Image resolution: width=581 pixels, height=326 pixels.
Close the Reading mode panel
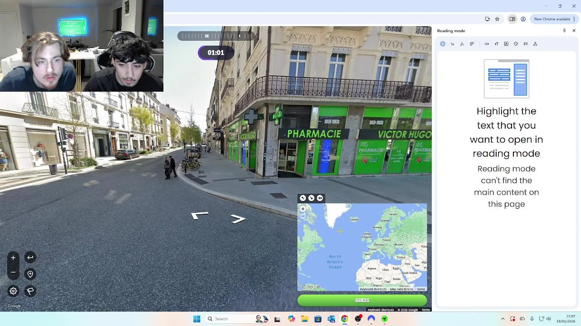(574, 31)
